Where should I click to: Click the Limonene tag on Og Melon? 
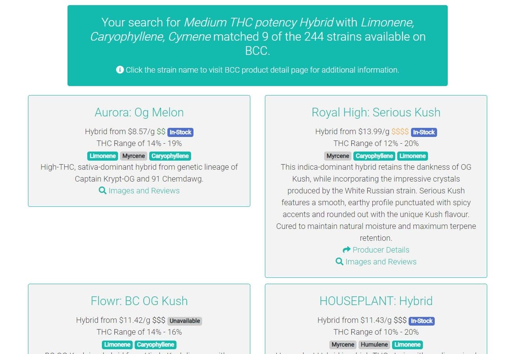coord(103,156)
